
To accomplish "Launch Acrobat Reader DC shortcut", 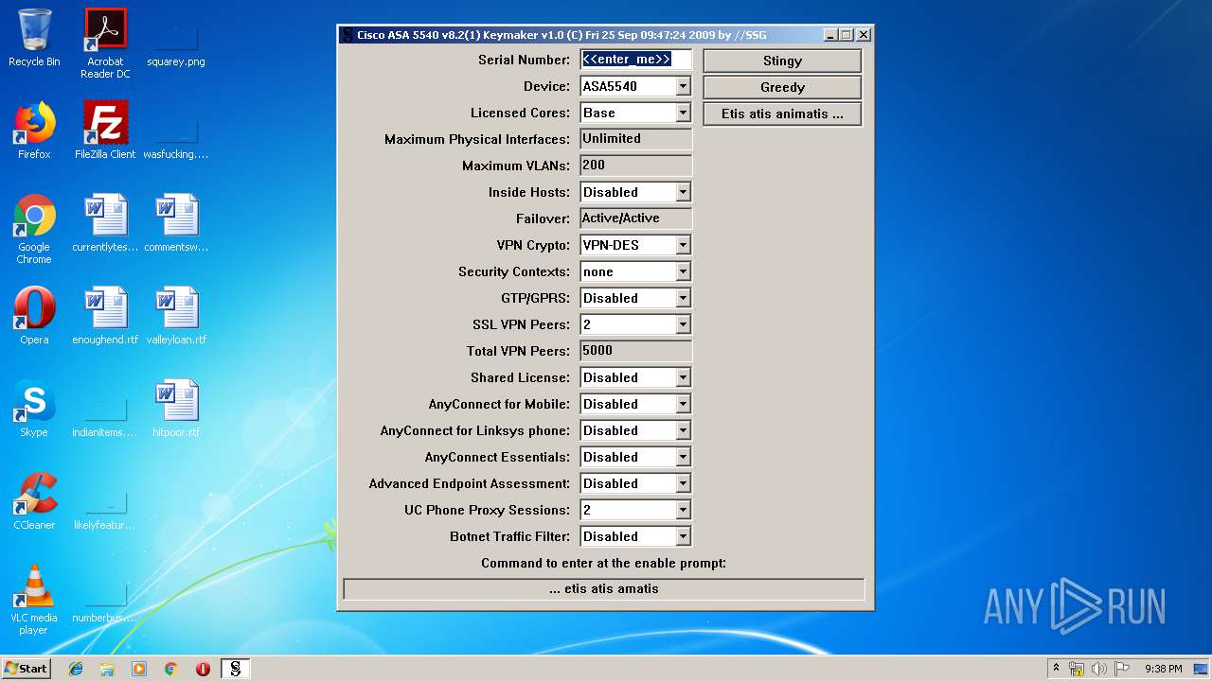I will pyautogui.click(x=105, y=44).
